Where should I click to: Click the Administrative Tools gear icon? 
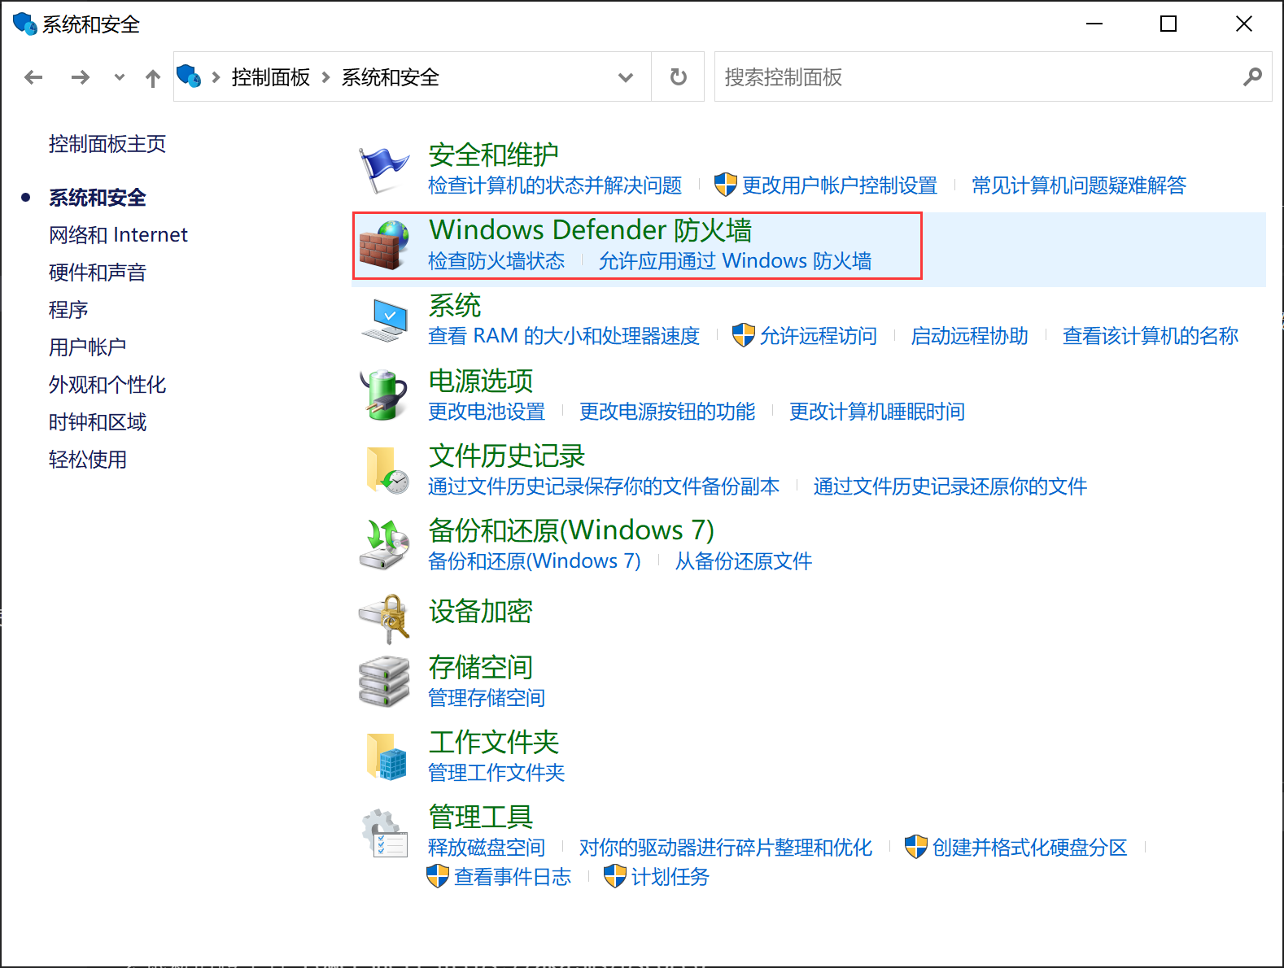click(x=384, y=833)
